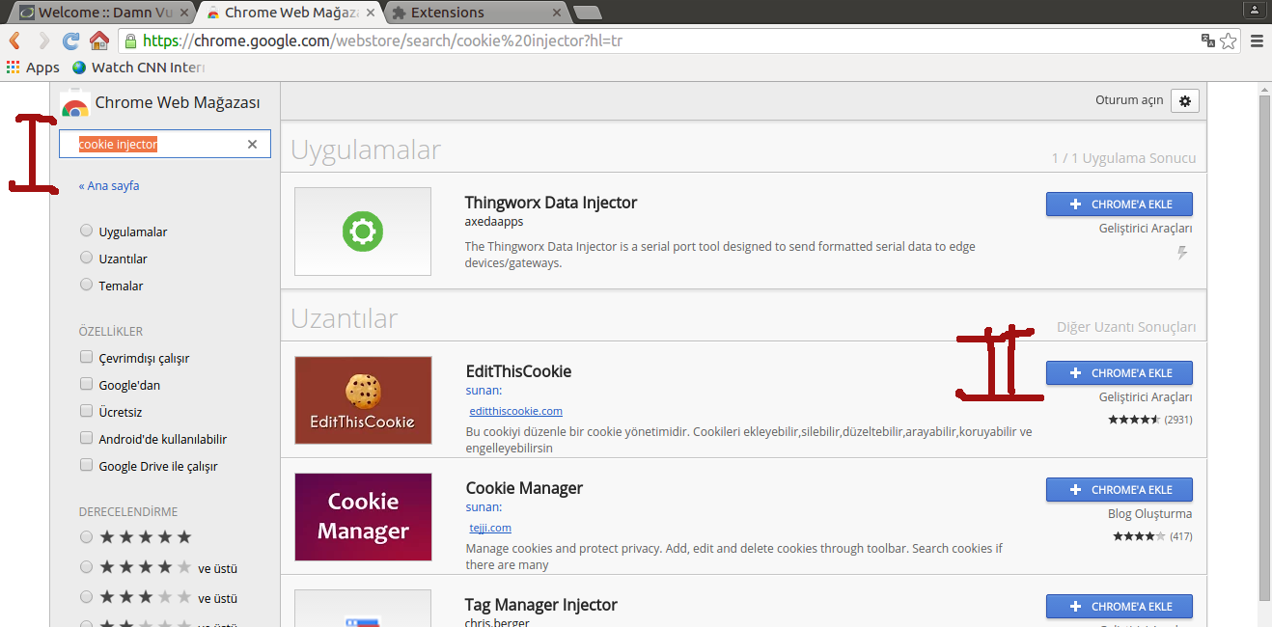This screenshot has height=627, width=1272.
Task: Select the Temalar radio filter
Action: [x=87, y=286]
